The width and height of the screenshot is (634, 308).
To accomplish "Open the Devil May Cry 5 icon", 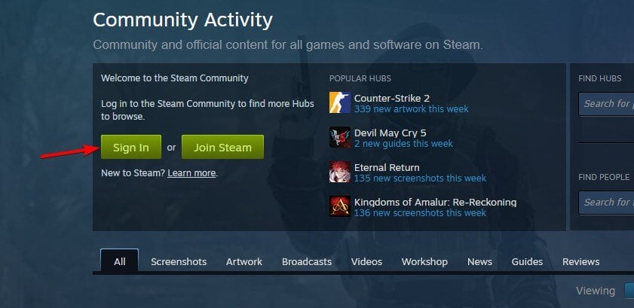I will point(340,137).
